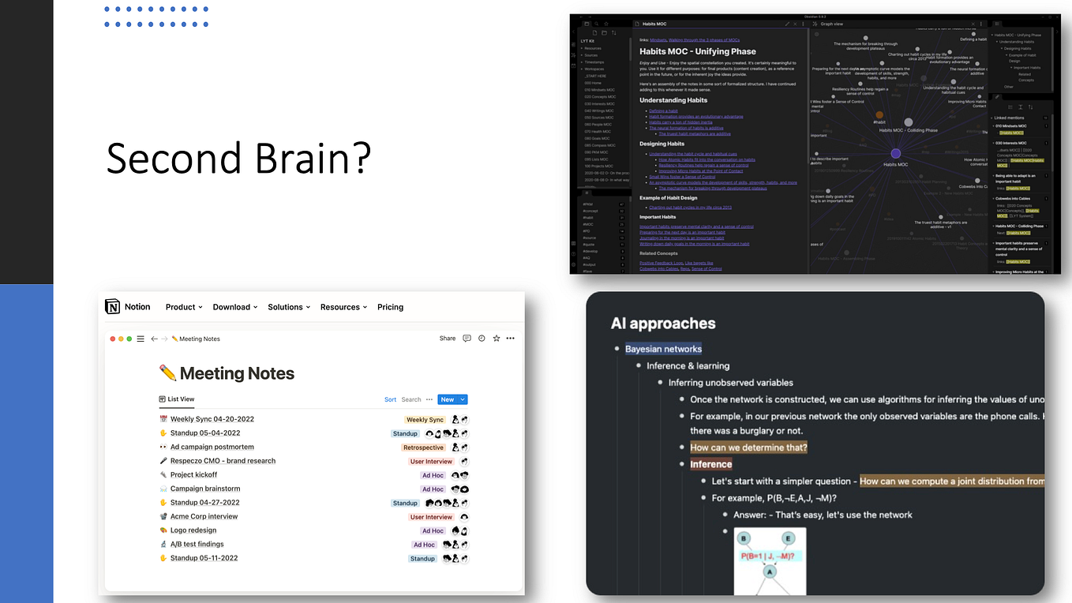The width and height of the screenshot is (1072, 603).
Task: Change sort order in Obsidian's file explorer
Action: click(614, 33)
